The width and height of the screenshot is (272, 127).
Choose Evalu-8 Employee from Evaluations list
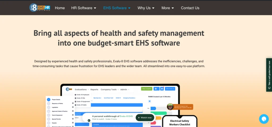tap(82, 95)
